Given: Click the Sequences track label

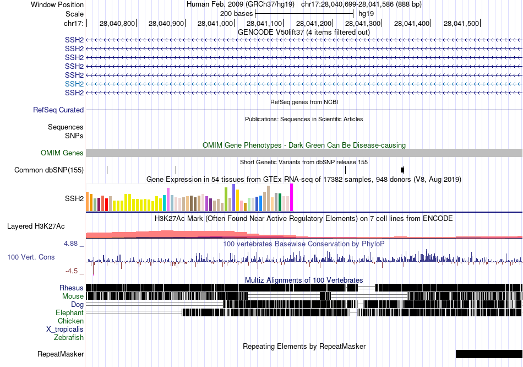Looking at the screenshot, I should coord(66,127).
